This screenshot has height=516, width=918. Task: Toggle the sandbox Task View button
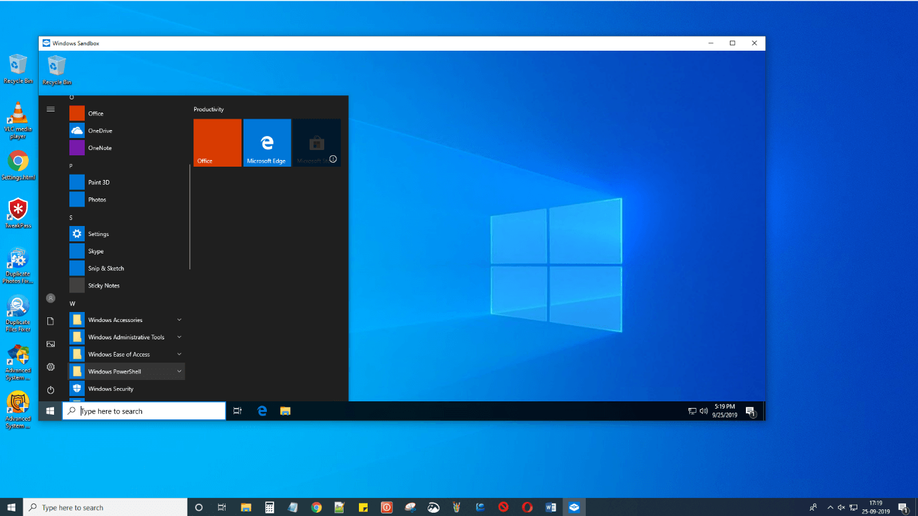[238, 410]
